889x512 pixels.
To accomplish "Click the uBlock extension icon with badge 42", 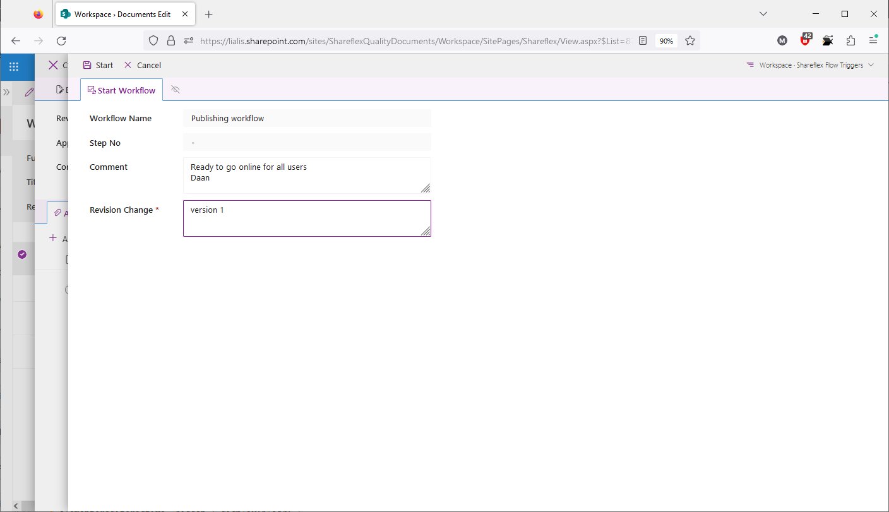I will 805,40.
